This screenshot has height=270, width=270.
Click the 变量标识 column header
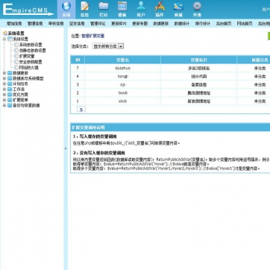pos(199,60)
